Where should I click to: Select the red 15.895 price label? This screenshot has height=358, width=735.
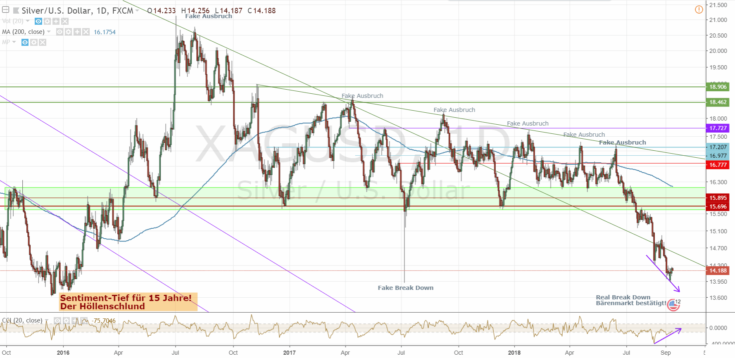pyautogui.click(x=718, y=198)
